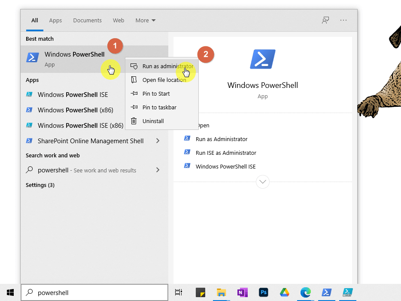This screenshot has height=301, width=401.
Task: Click the PowerShell ISE (x86) list icon
Action: click(29, 125)
